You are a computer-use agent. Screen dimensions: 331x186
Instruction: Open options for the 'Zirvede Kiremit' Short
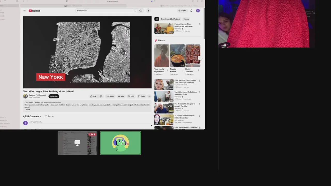tap(183, 70)
